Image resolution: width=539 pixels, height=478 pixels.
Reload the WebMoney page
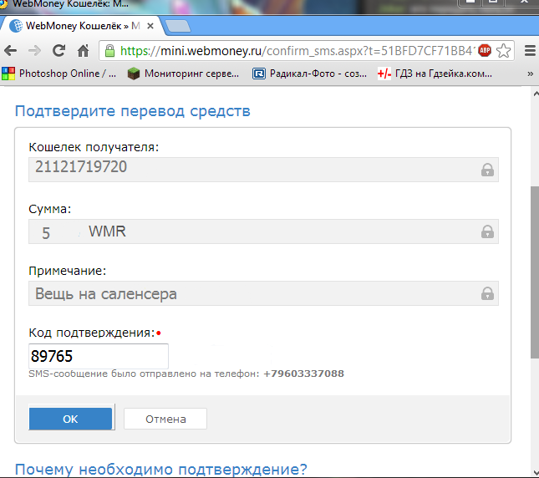pos(58,51)
